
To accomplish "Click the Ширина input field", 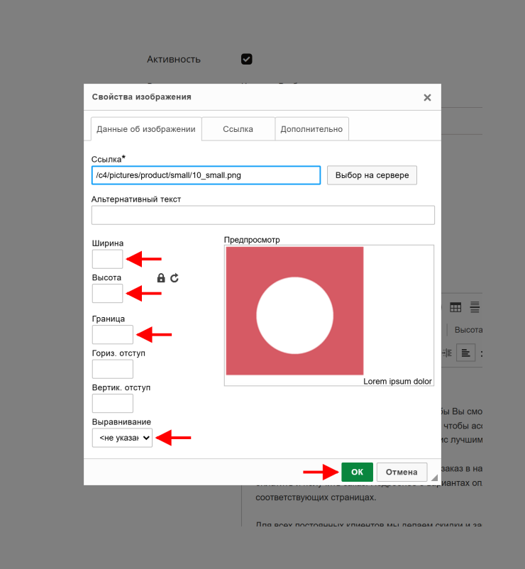I will (107, 259).
